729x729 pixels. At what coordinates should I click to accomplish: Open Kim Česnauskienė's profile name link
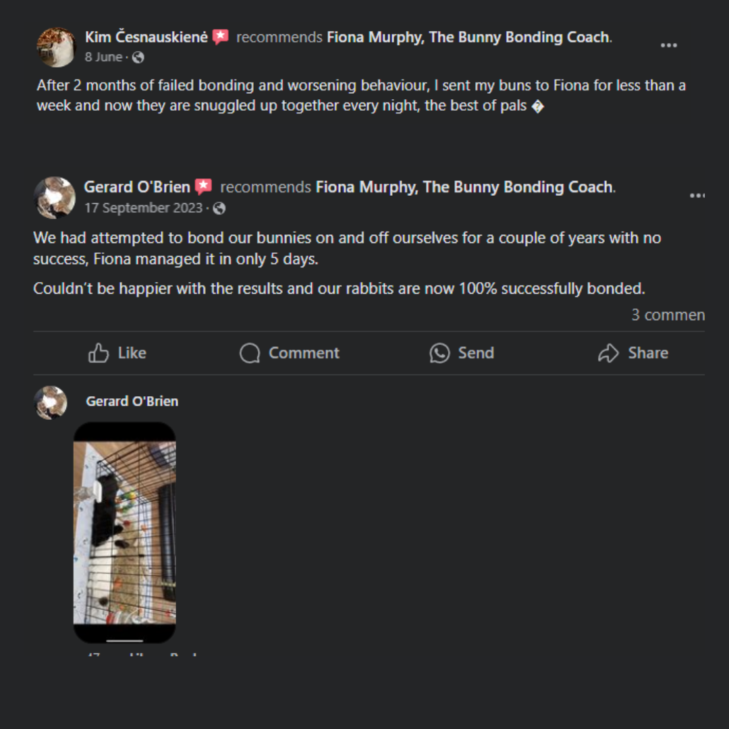(146, 37)
